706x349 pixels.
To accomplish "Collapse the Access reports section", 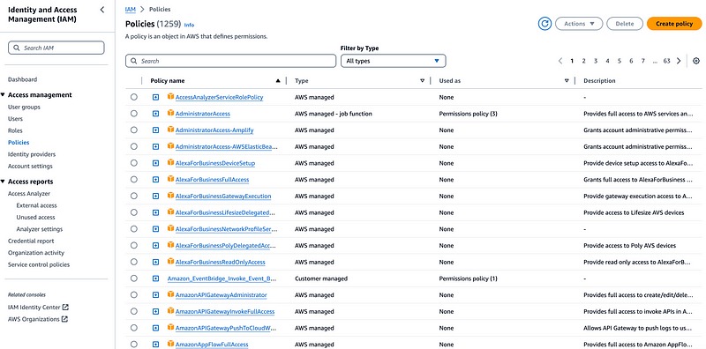I will (x=4, y=182).
